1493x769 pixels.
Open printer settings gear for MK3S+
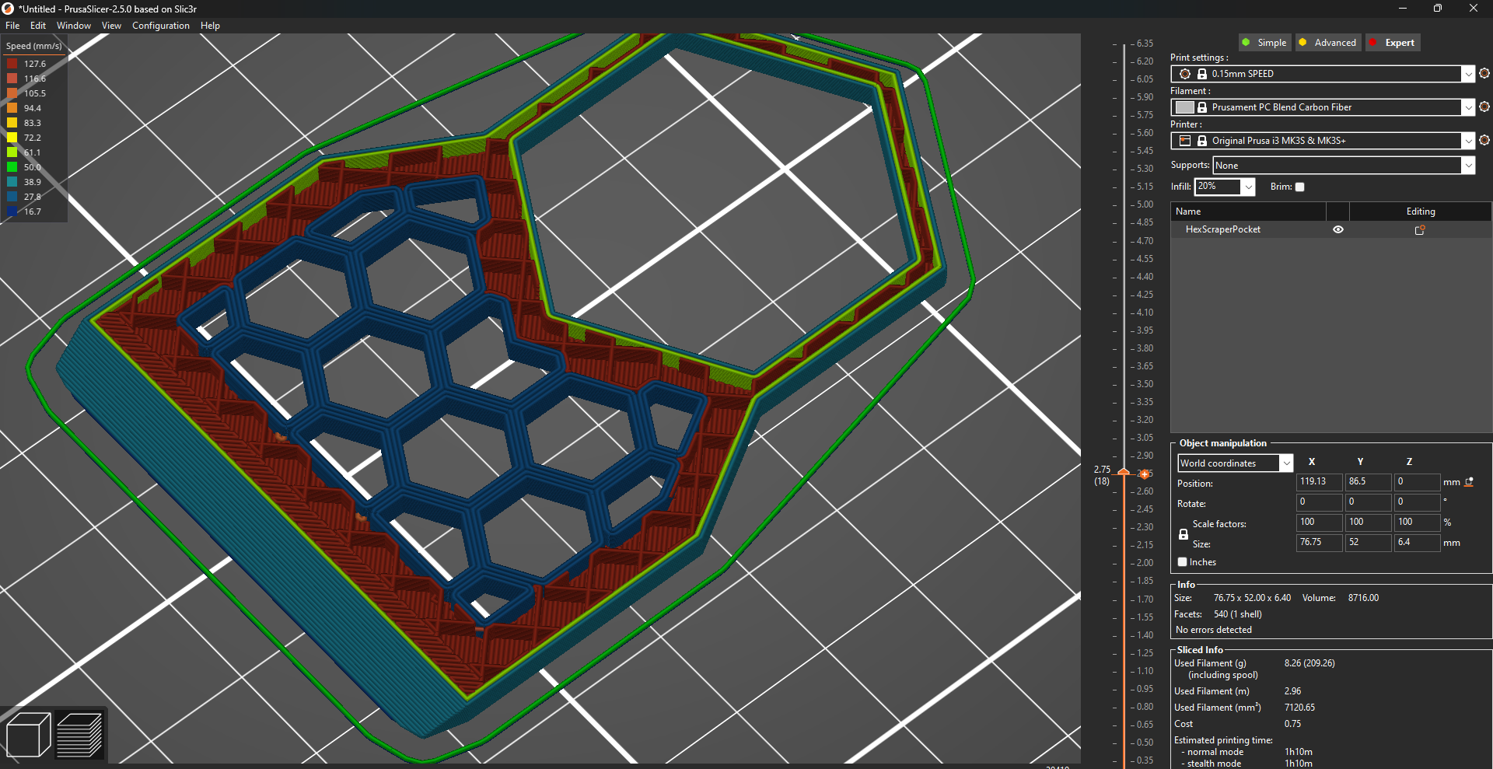1484,140
